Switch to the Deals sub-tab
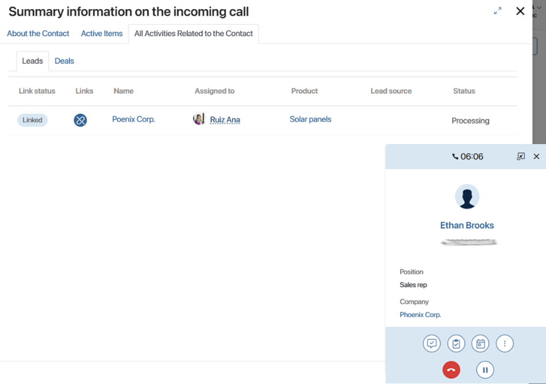546x384 pixels. tap(64, 61)
